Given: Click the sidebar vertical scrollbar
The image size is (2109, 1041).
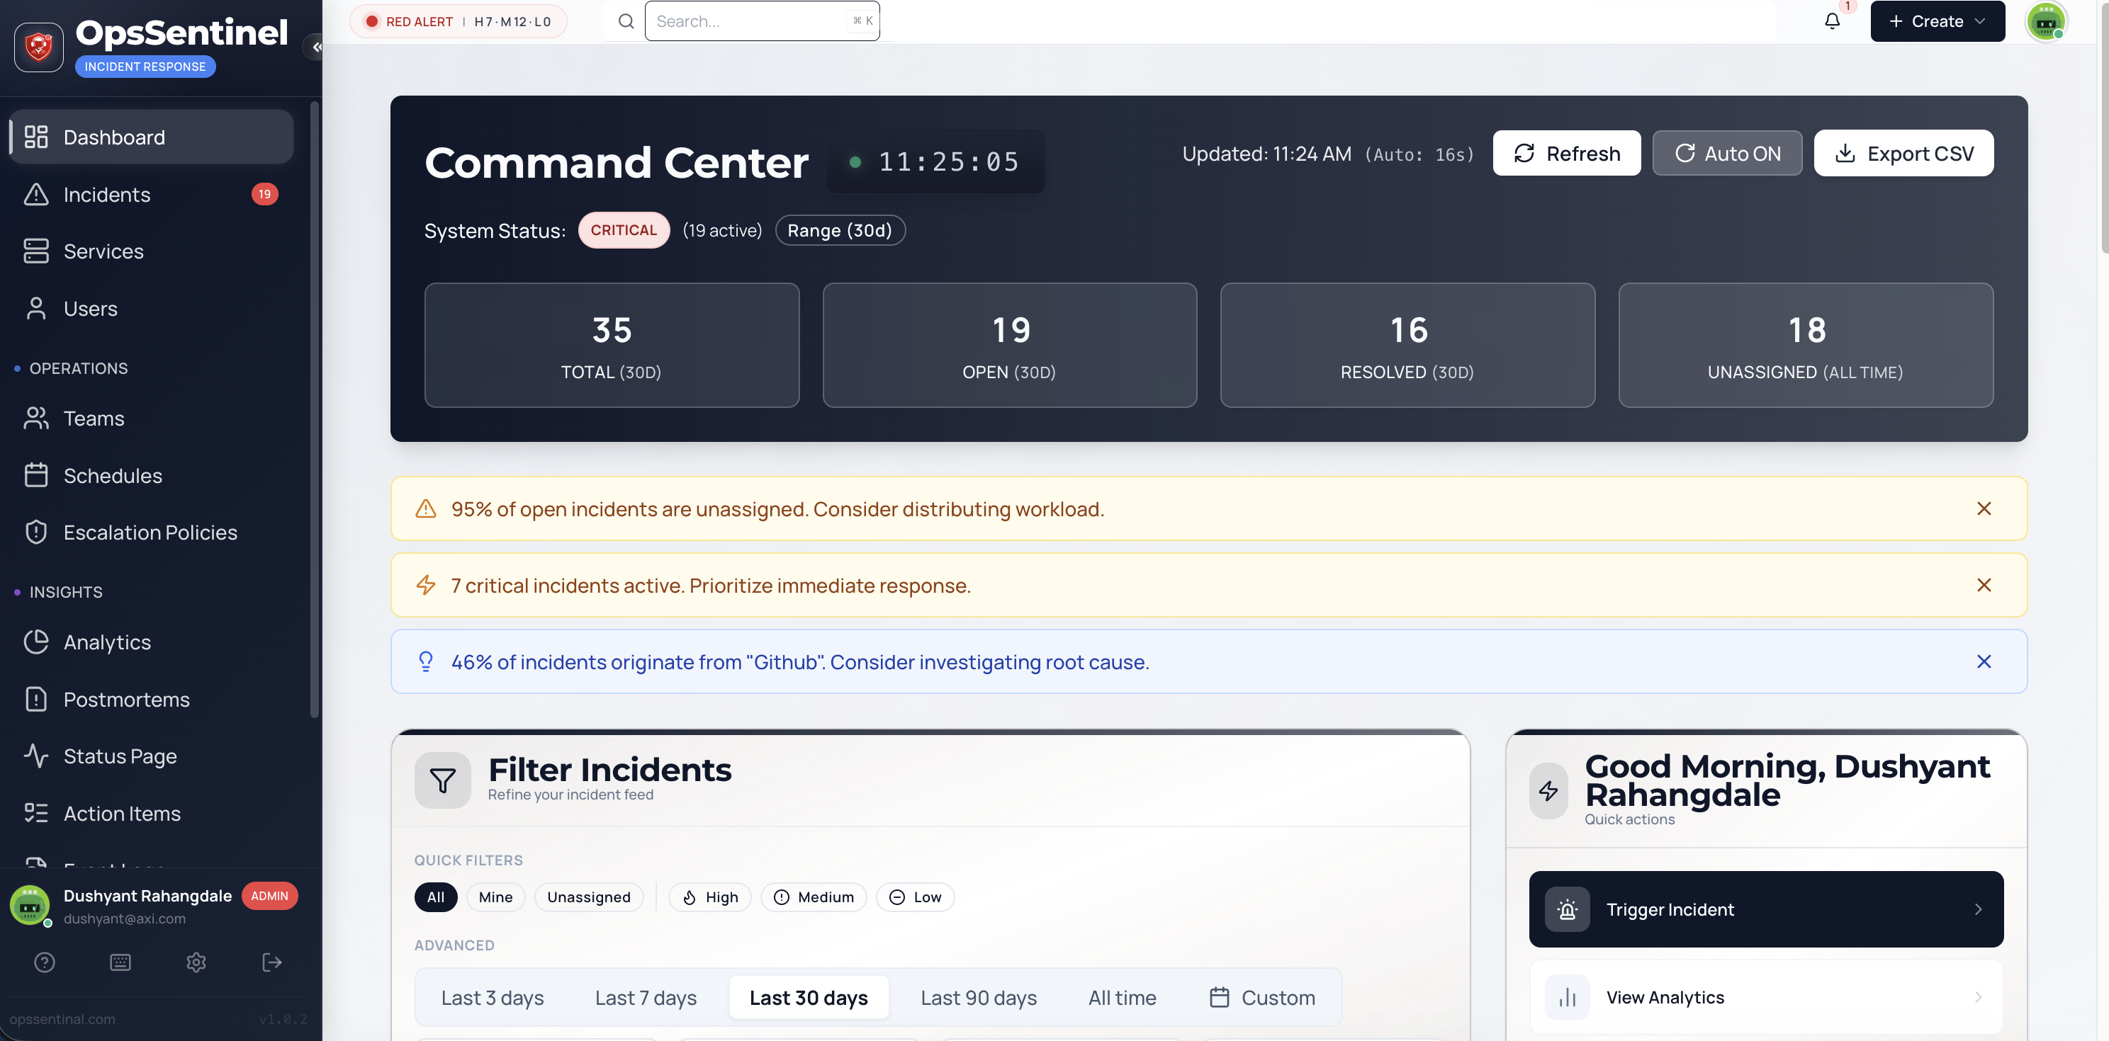Looking at the screenshot, I should [x=315, y=409].
